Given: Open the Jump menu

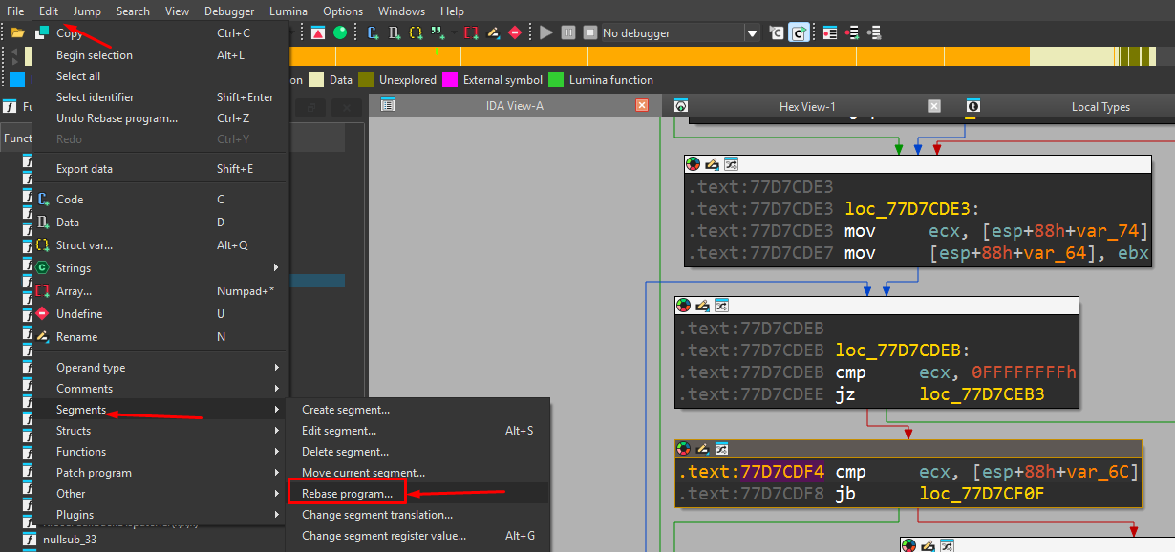Looking at the screenshot, I should click(x=87, y=11).
